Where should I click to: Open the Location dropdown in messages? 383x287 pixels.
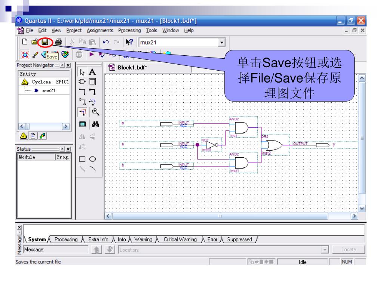pyautogui.click(x=325, y=250)
